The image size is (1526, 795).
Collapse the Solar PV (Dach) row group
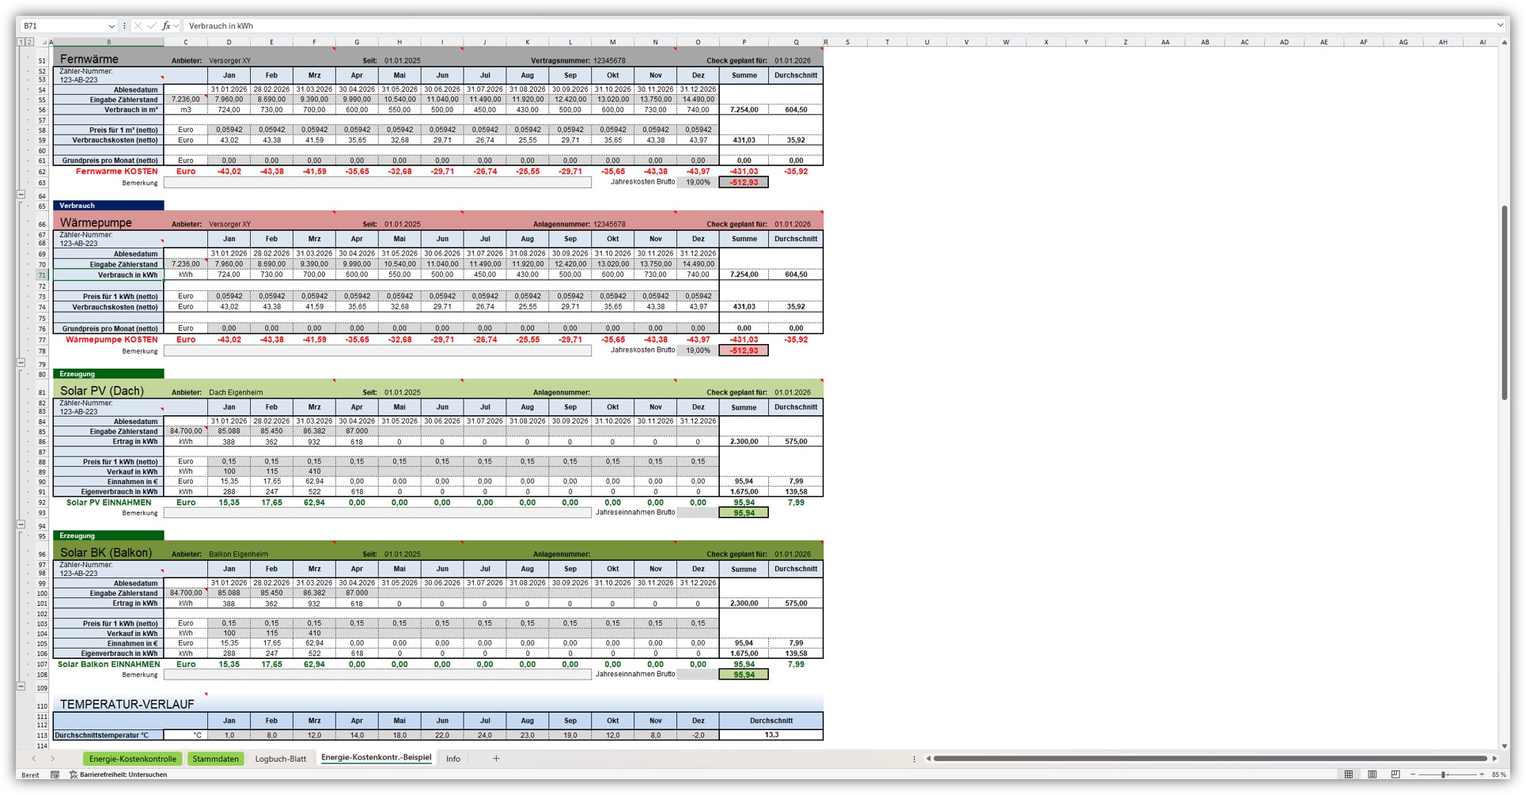click(x=21, y=524)
